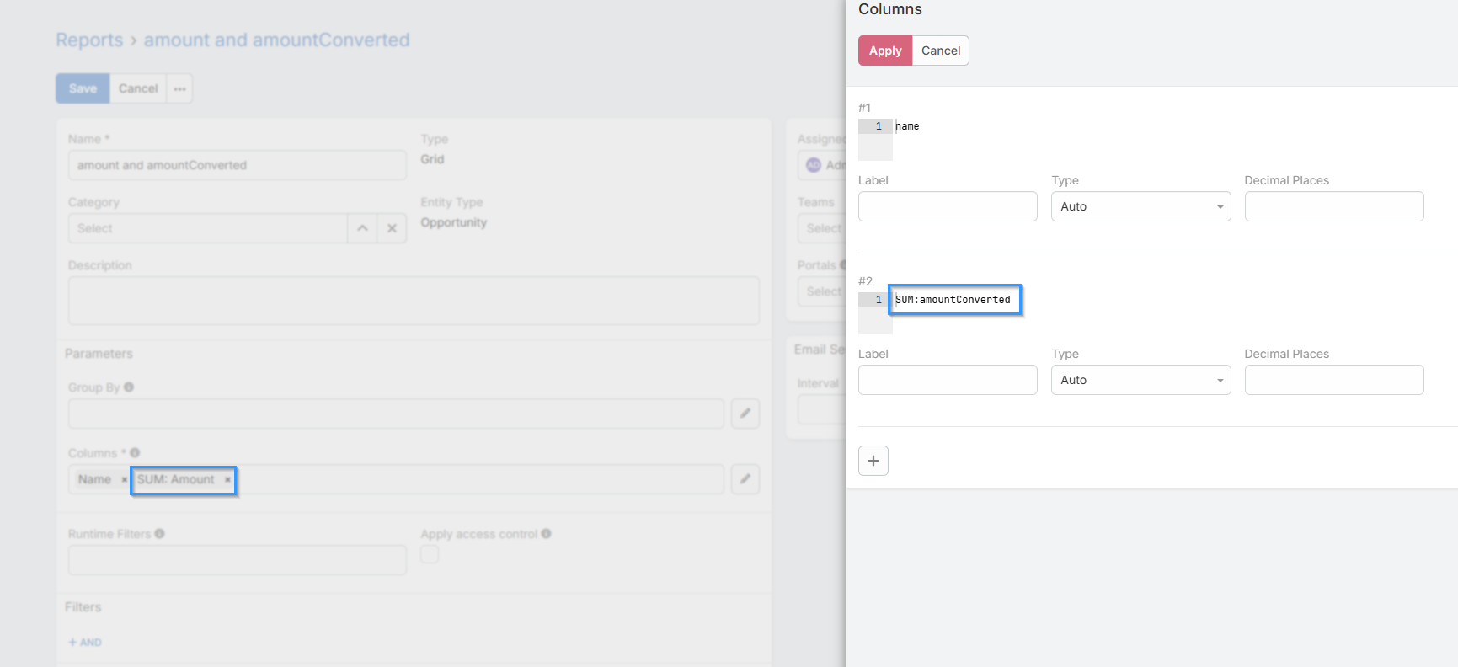The image size is (1458, 667).
Task: Remove the SUM: Amount column tag
Action: click(227, 480)
